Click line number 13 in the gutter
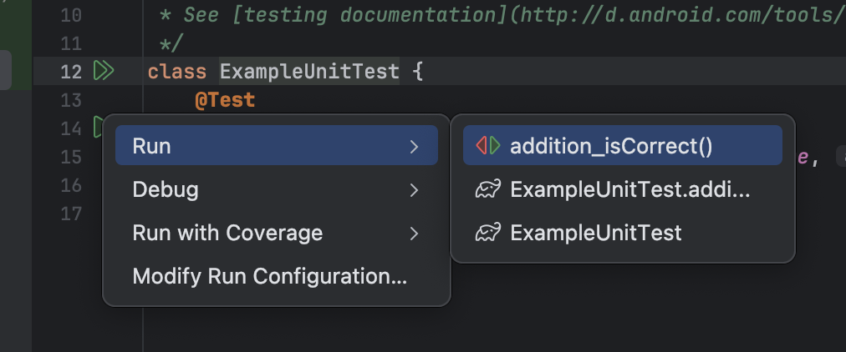The image size is (846, 352). pos(71,101)
